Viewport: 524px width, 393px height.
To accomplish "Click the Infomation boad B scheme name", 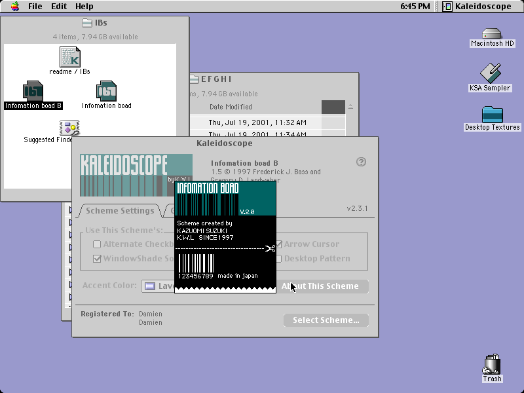I will (x=244, y=163).
